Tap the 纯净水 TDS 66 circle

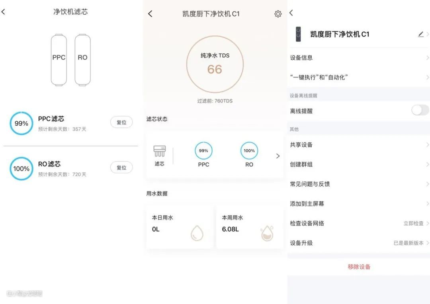215,64
